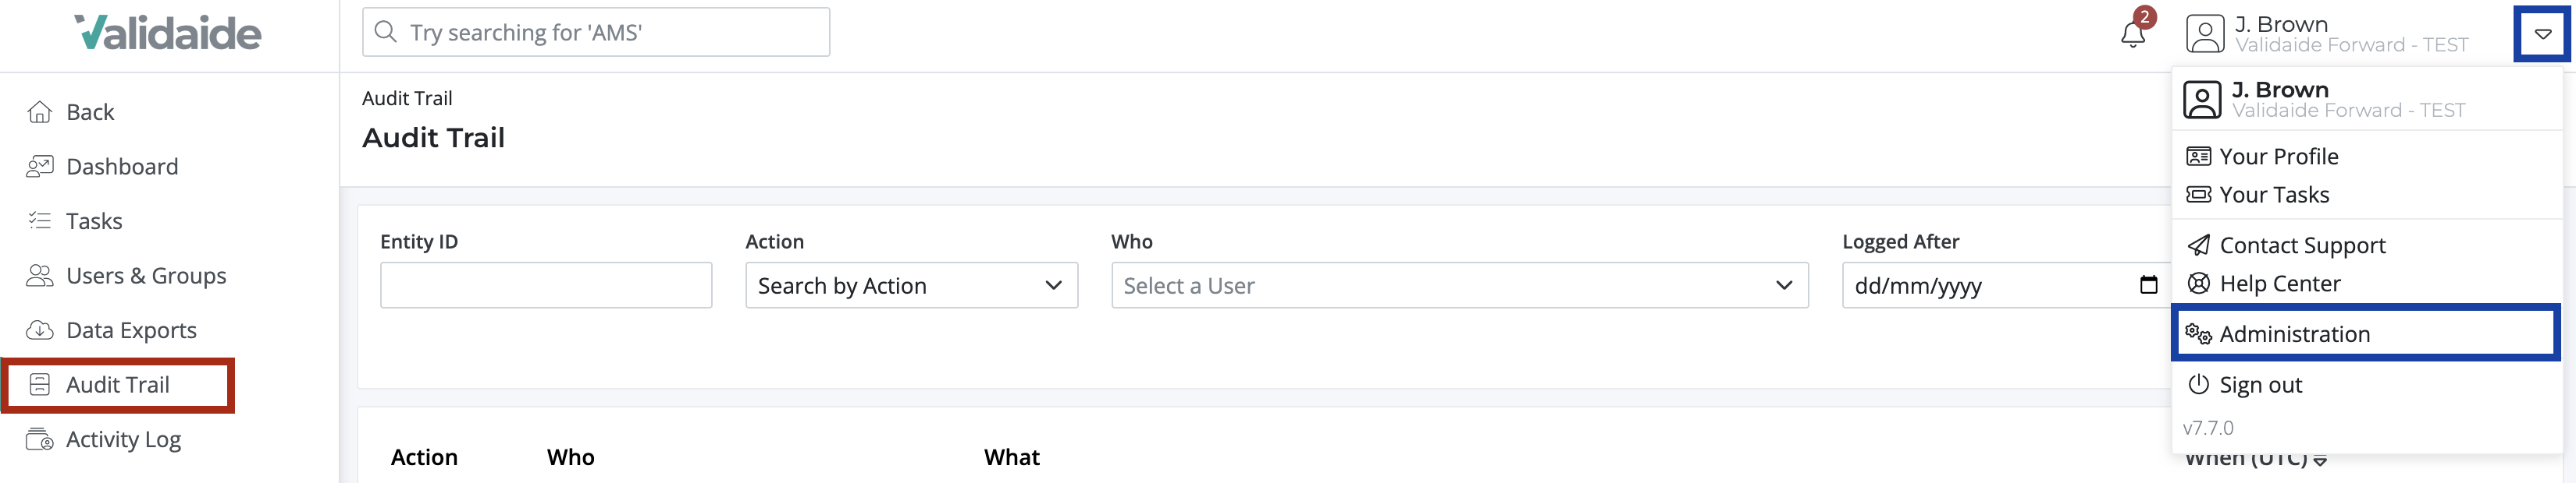Click inside the Entity ID input field
The image size is (2576, 483).
[545, 284]
